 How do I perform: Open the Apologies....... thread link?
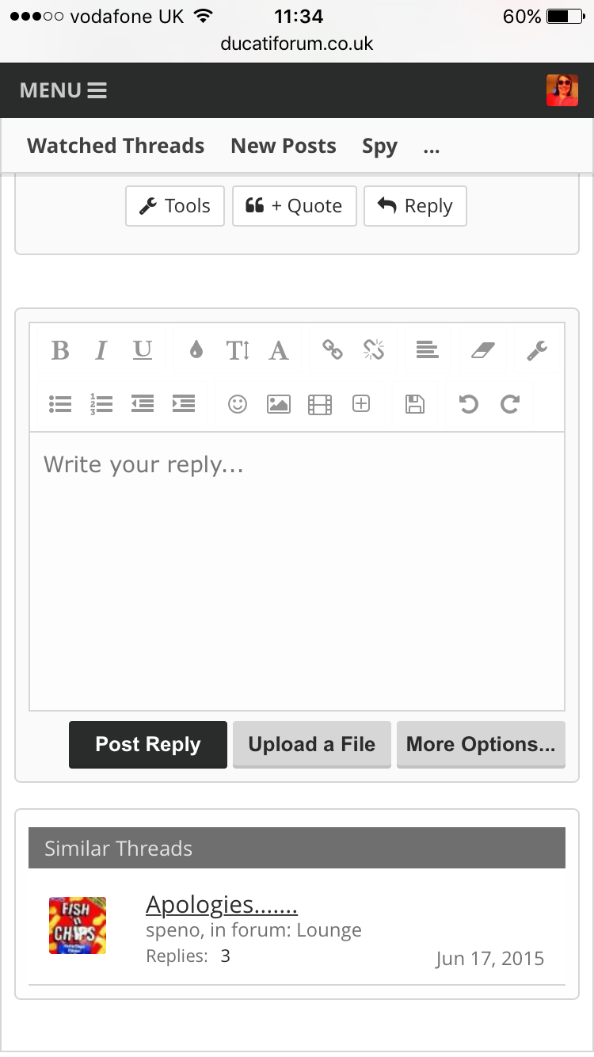pos(222,904)
